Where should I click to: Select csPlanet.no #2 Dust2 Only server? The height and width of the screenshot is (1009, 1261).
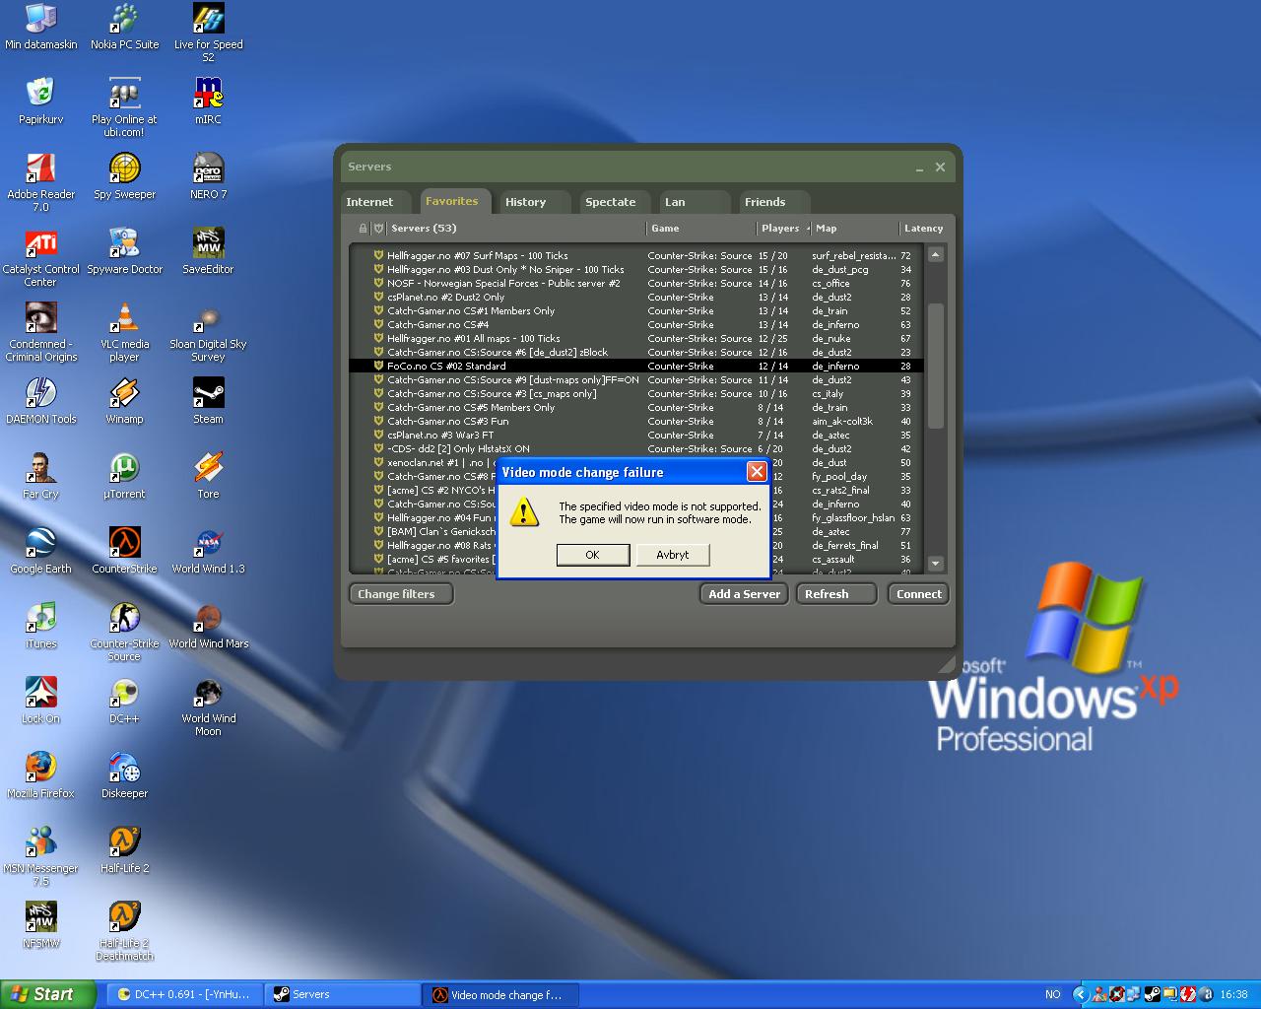pyautogui.click(x=636, y=297)
